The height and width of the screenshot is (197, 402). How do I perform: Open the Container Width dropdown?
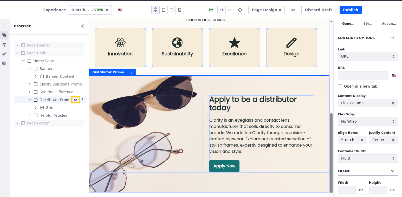point(368,158)
